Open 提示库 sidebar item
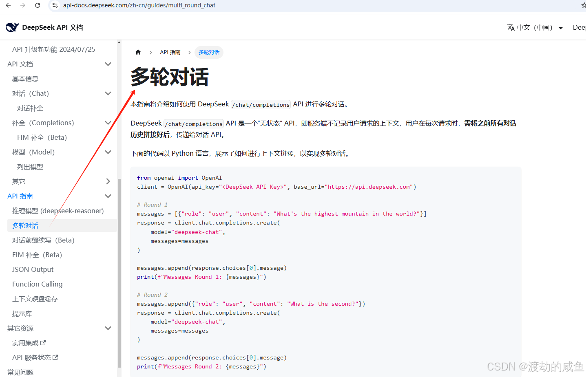The height and width of the screenshot is (377, 586). point(22,313)
